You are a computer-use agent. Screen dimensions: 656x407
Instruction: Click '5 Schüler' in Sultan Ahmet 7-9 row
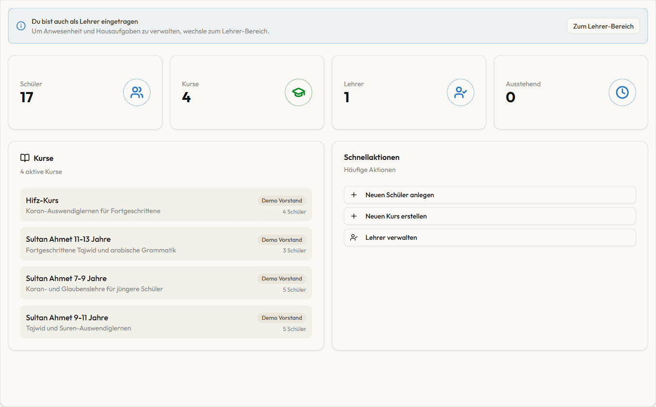click(x=295, y=290)
